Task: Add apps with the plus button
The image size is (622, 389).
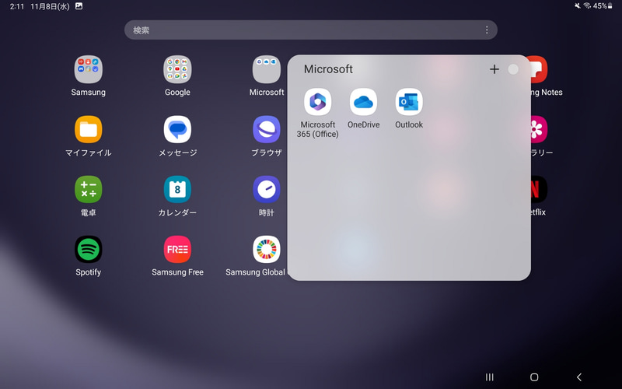Action: tap(494, 69)
